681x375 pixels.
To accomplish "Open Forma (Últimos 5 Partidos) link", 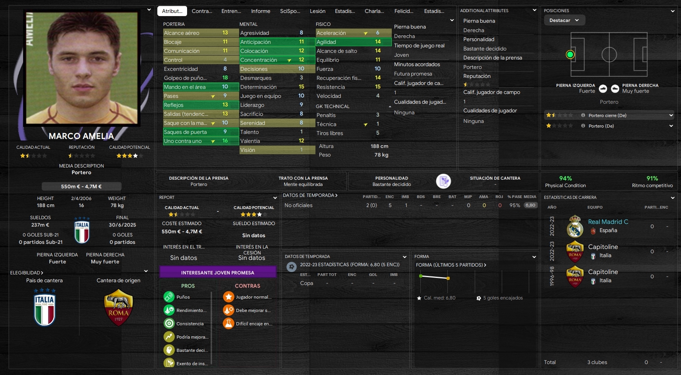I will pyautogui.click(x=451, y=265).
